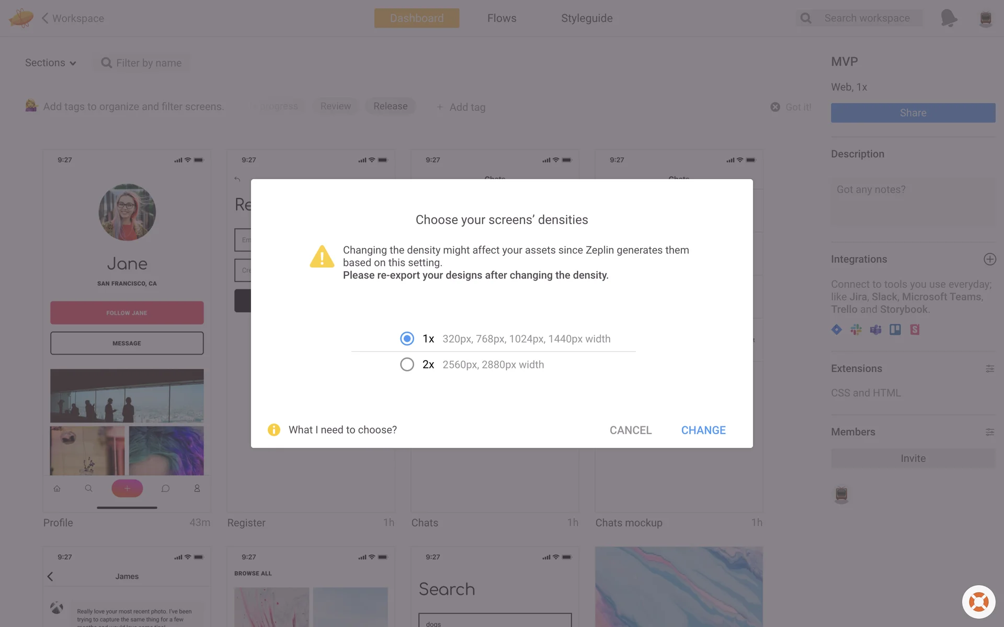Select the 2x density radio button
The width and height of the screenshot is (1004, 627).
click(407, 364)
